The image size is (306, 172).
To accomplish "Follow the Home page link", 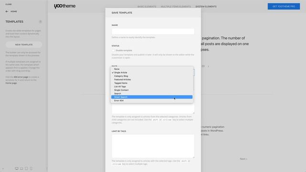I will (x=11, y=83).
